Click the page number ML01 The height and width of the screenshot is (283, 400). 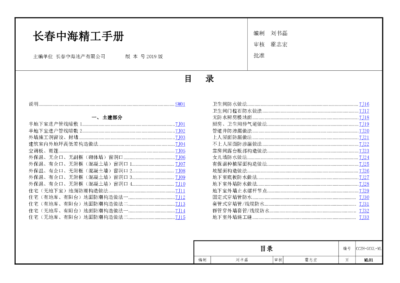tap(369, 260)
